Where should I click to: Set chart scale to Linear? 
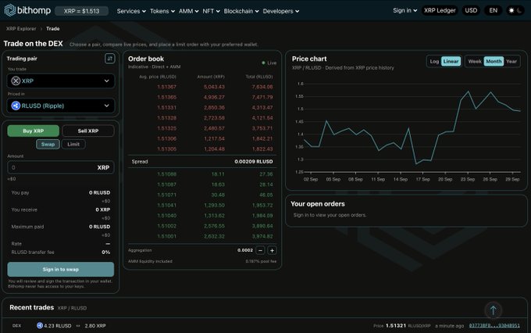click(x=451, y=62)
